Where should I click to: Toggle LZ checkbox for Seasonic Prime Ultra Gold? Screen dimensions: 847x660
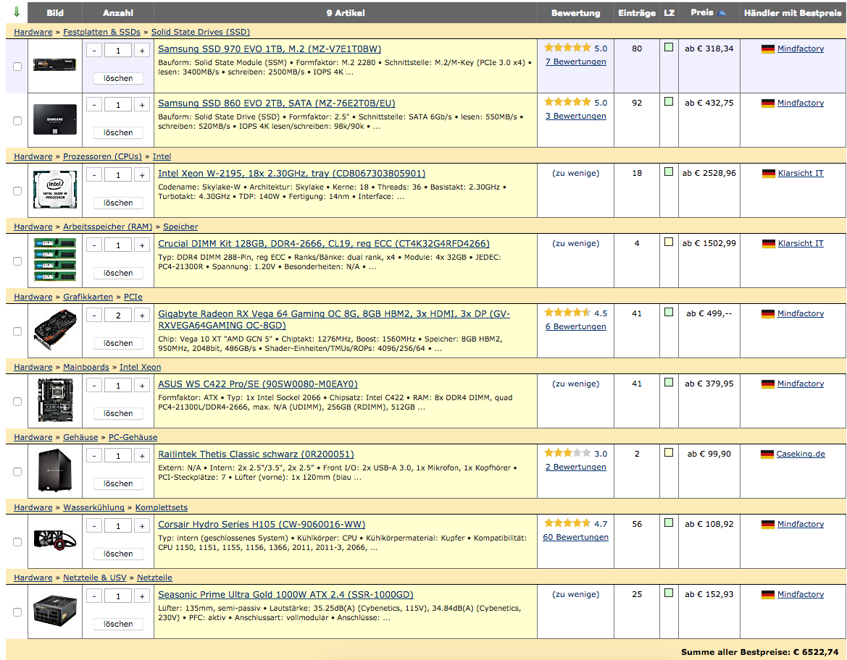(x=669, y=593)
